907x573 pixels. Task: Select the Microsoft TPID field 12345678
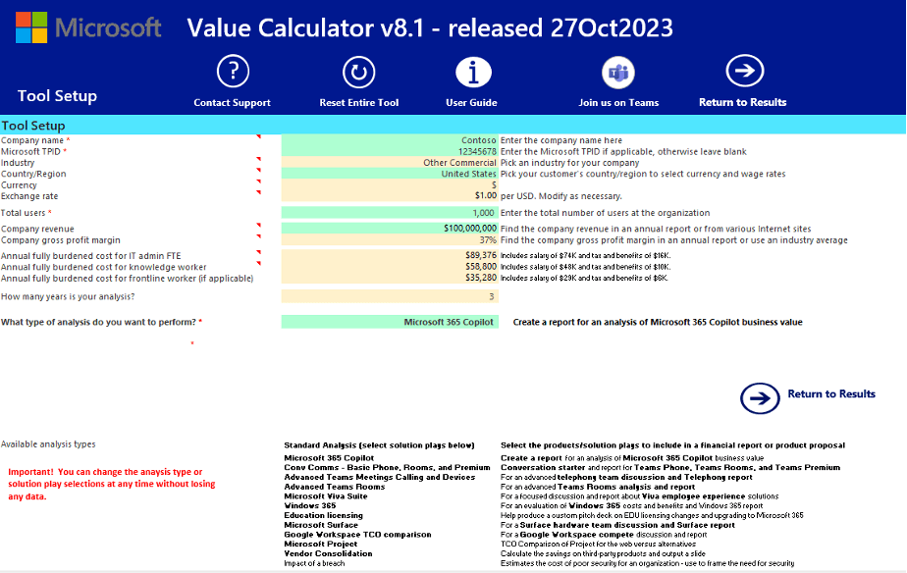(390, 151)
